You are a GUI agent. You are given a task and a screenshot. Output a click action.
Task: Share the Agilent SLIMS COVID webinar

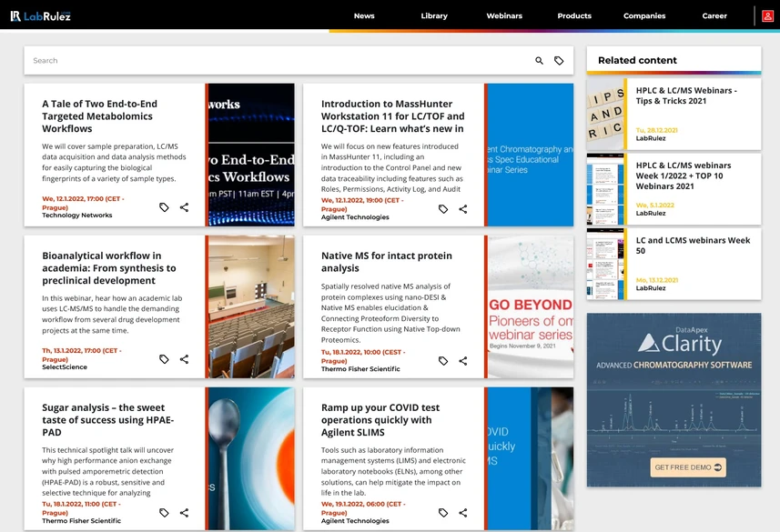click(x=463, y=513)
